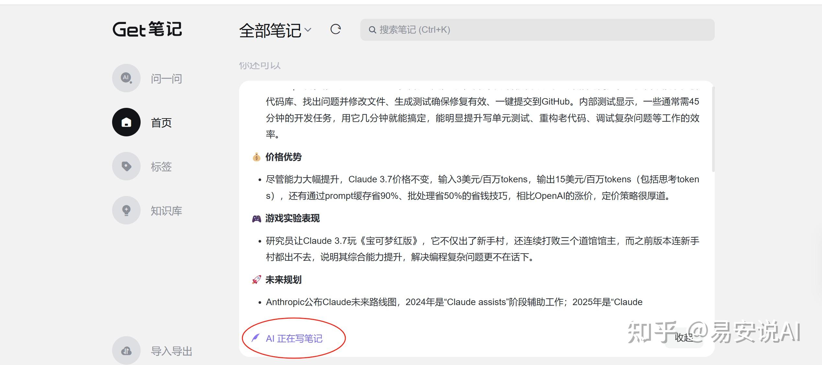The height and width of the screenshot is (365, 822).
Task: Focus the 搜索笔记 search field
Action: (x=537, y=30)
